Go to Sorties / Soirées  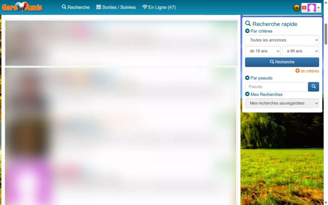coord(116,7)
